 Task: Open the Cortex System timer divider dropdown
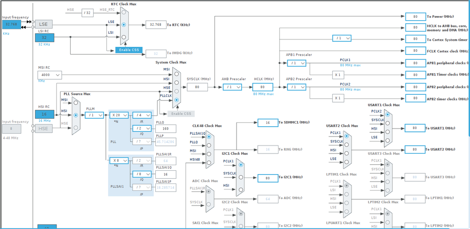(342, 38)
